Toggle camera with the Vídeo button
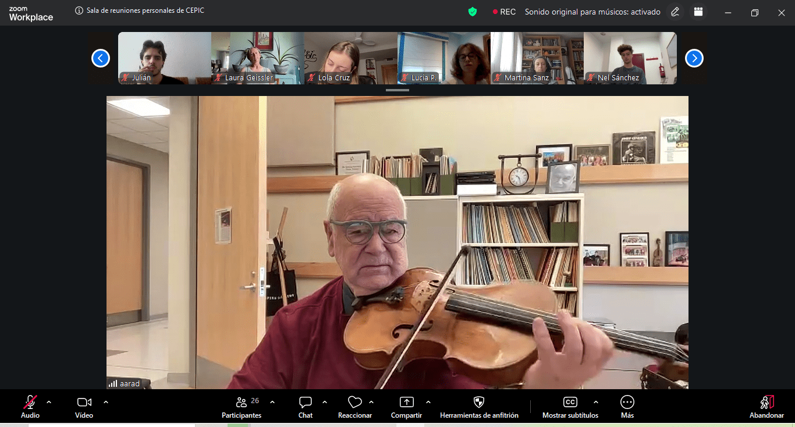This screenshot has height=427, width=795. coord(84,407)
